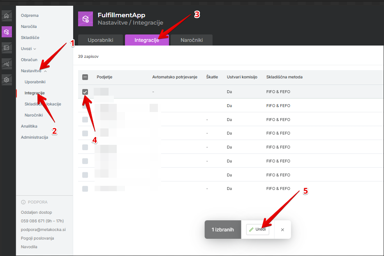Click the podpora@metakocka.si email link
This screenshot has width=384, height=256.
(x=43, y=230)
